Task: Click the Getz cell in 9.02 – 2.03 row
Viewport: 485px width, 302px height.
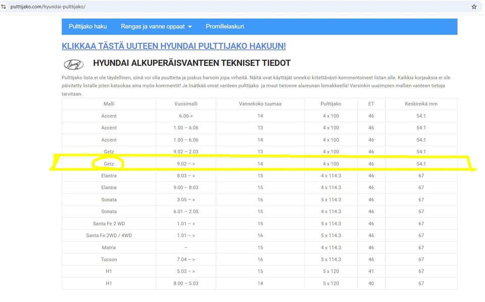Action: (109, 152)
